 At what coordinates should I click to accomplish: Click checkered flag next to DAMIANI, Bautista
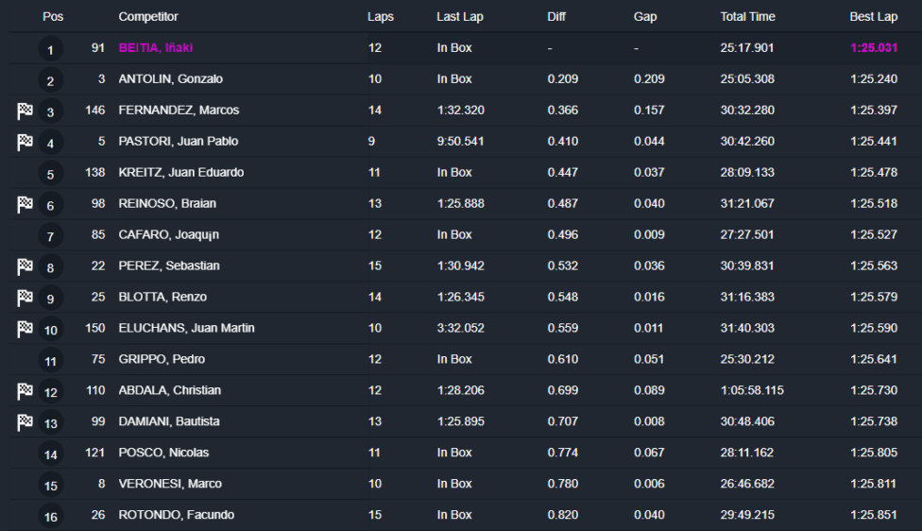25,422
